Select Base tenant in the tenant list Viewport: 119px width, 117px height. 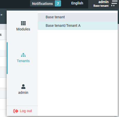click(x=78, y=17)
